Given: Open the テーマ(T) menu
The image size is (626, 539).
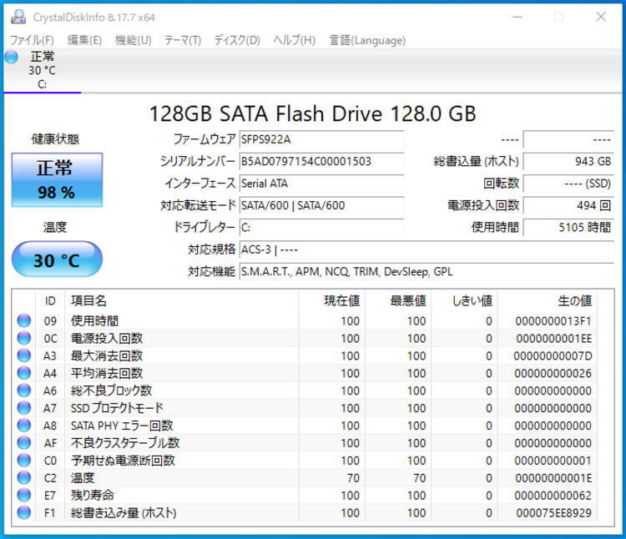Looking at the screenshot, I should pos(183,40).
